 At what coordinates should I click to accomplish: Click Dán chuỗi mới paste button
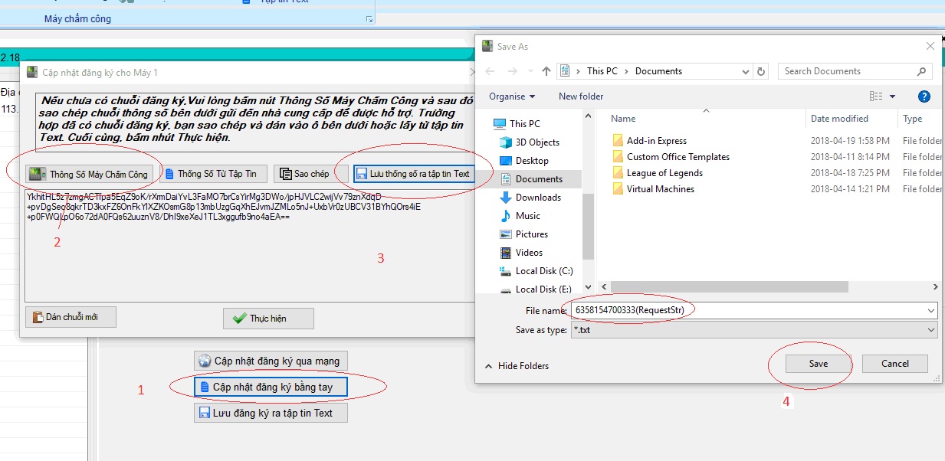point(71,317)
